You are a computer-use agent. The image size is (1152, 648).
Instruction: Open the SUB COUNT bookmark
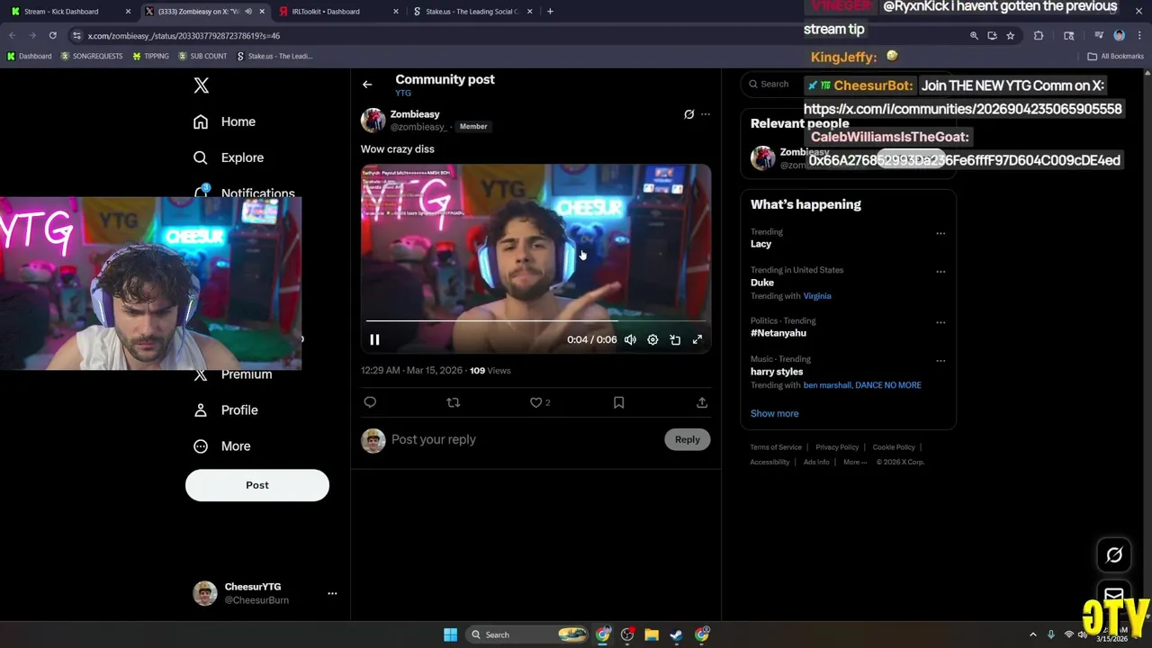[202, 56]
